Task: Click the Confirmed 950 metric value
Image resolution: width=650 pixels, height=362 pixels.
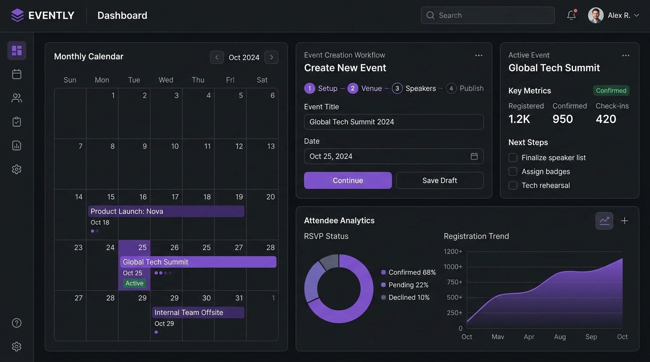Action: (563, 119)
